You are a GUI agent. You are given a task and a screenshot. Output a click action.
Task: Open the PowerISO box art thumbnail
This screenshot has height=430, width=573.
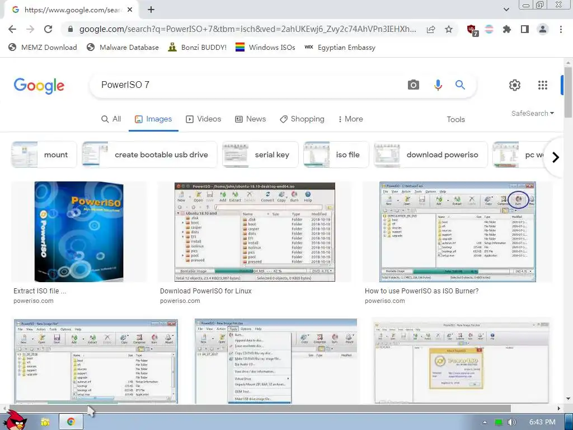pos(79,232)
